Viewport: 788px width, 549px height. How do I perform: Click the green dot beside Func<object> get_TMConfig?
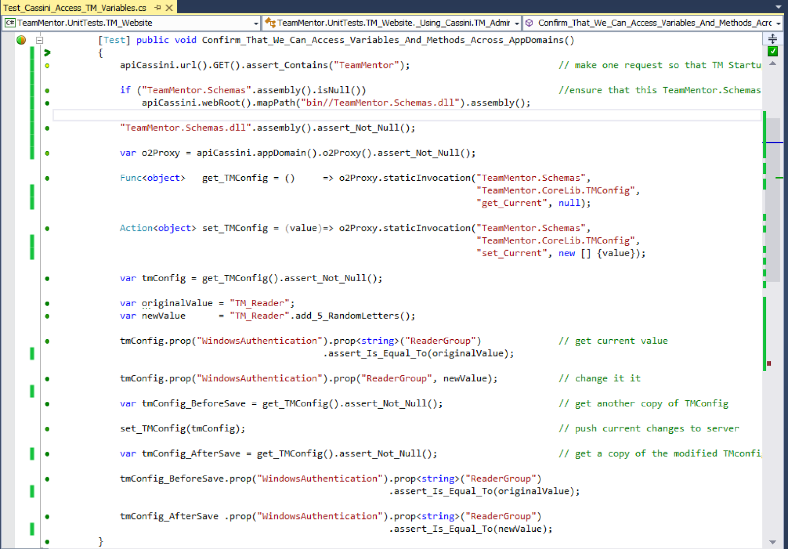pyautogui.click(x=47, y=178)
